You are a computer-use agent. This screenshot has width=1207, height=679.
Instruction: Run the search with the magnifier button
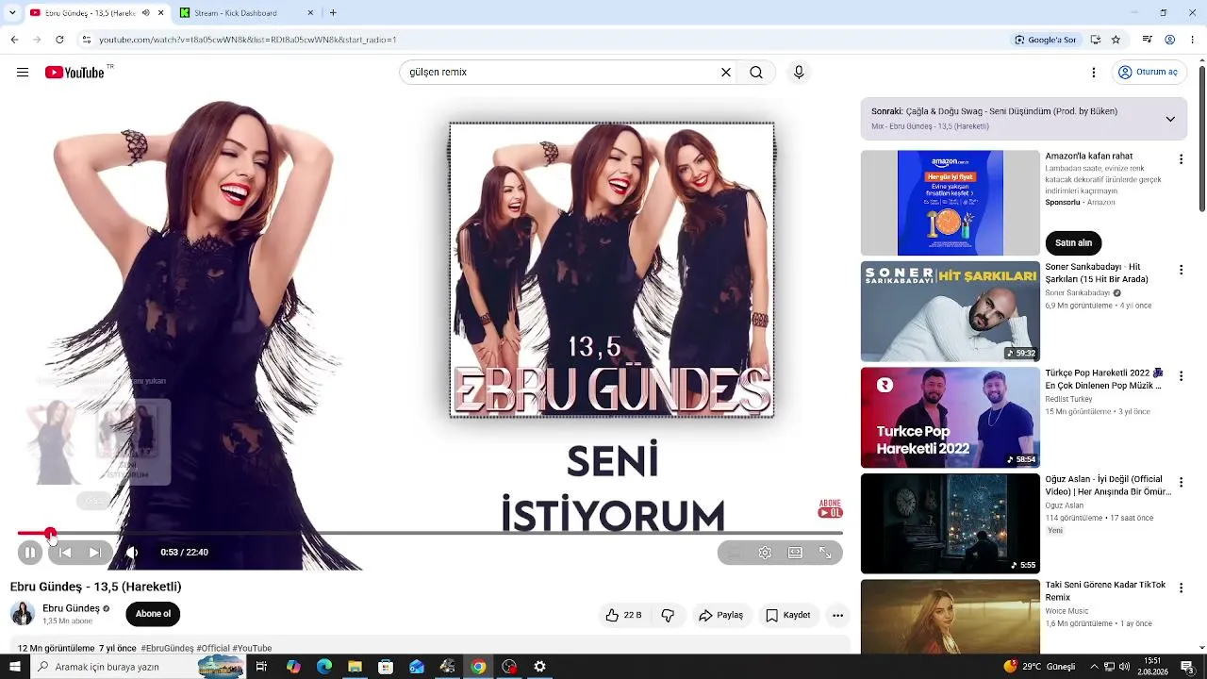click(x=756, y=73)
